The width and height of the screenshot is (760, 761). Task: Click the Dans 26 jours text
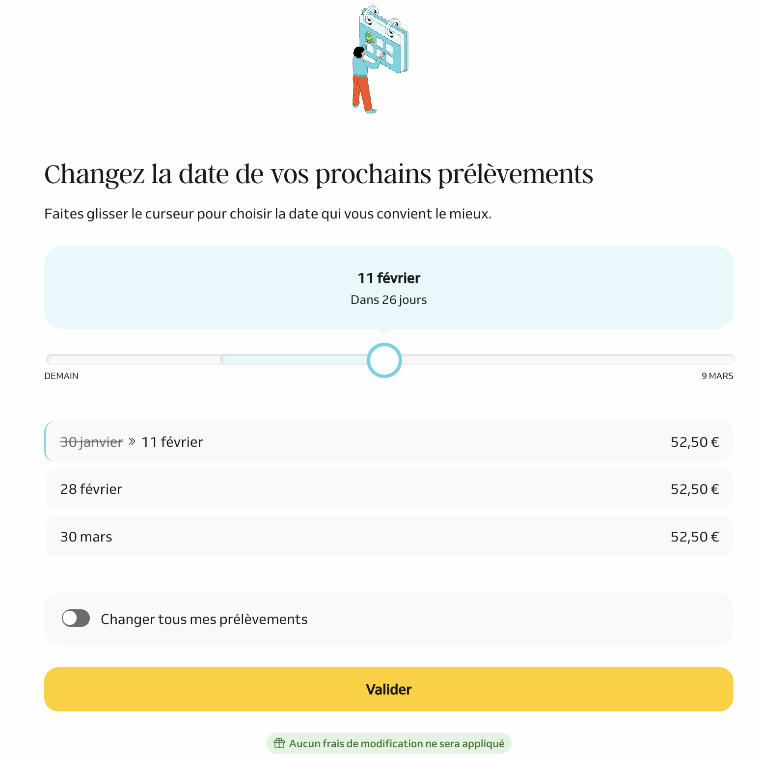point(389,300)
